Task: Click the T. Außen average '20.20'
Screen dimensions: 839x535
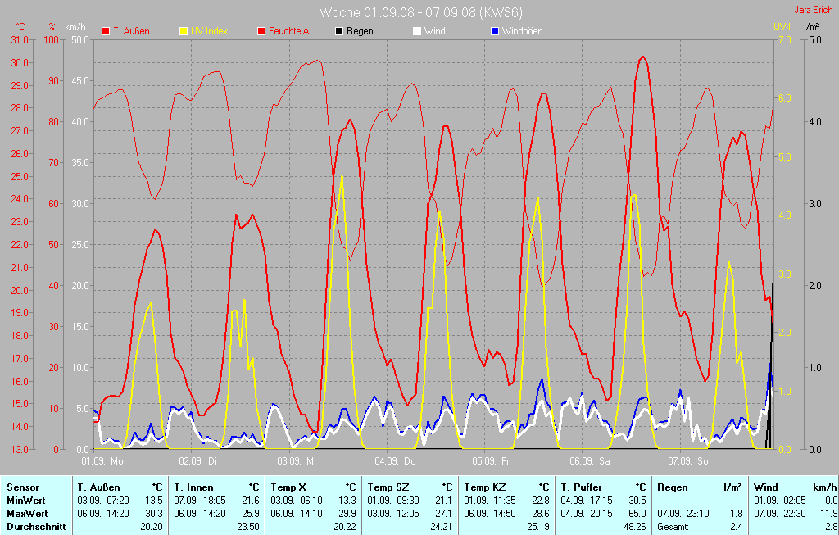Action: point(152,527)
